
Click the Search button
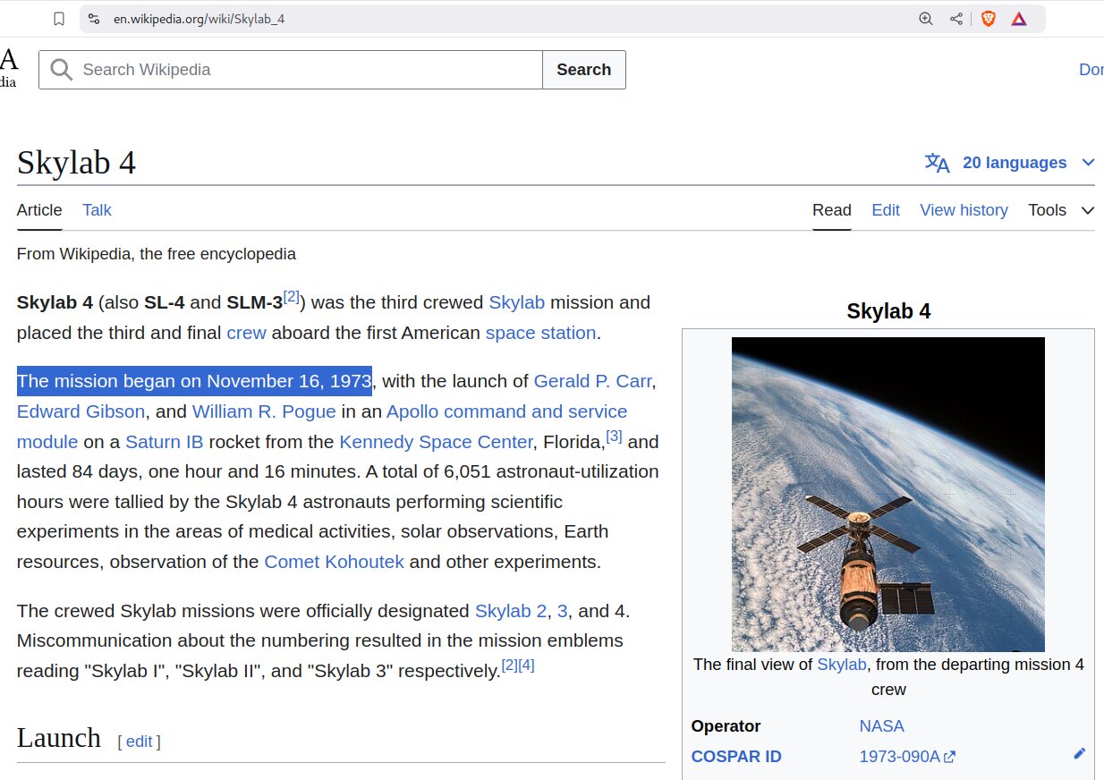point(583,69)
